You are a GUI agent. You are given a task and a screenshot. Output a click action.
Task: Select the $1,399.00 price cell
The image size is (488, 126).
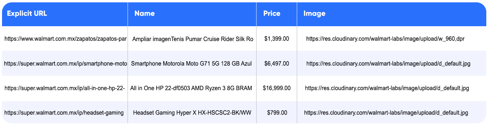tap(277, 39)
